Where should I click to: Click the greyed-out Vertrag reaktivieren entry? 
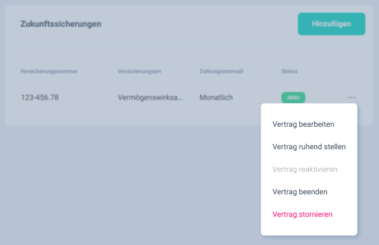coord(304,169)
